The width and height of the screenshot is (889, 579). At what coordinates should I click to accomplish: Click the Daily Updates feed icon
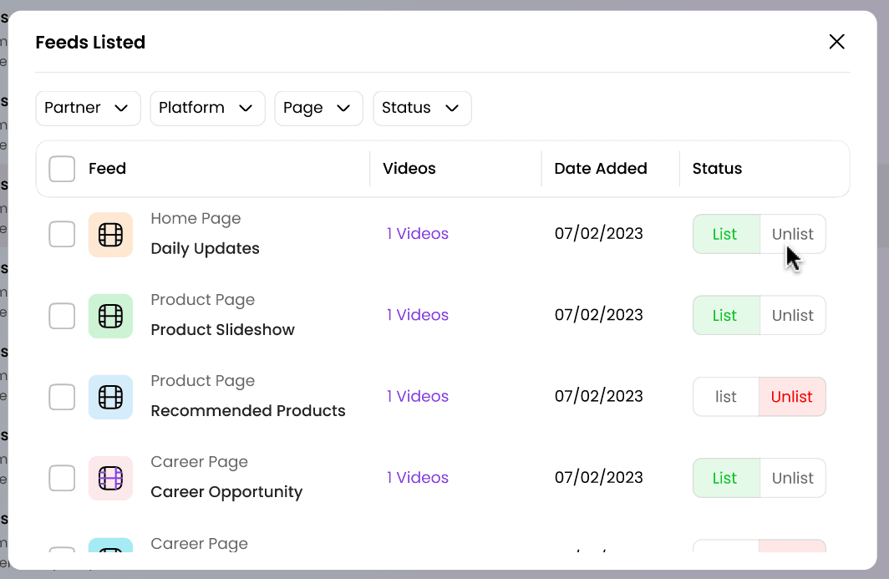coord(110,235)
